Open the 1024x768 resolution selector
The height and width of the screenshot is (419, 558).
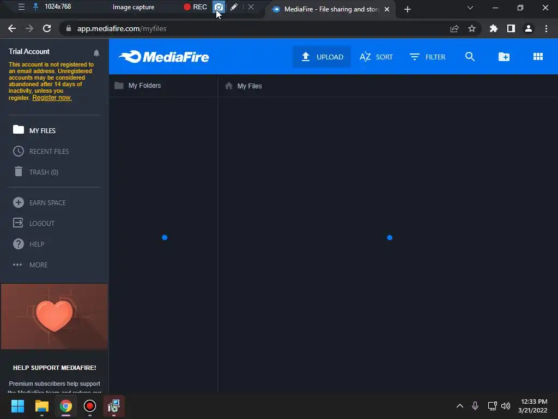(x=58, y=7)
